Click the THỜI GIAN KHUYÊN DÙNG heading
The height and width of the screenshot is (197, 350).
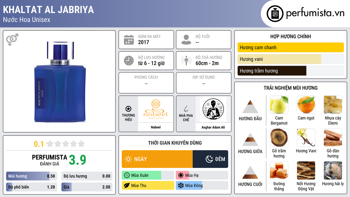(x=175, y=143)
